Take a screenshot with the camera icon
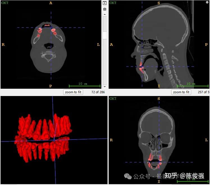This screenshot has height=185, width=210. [105, 9]
